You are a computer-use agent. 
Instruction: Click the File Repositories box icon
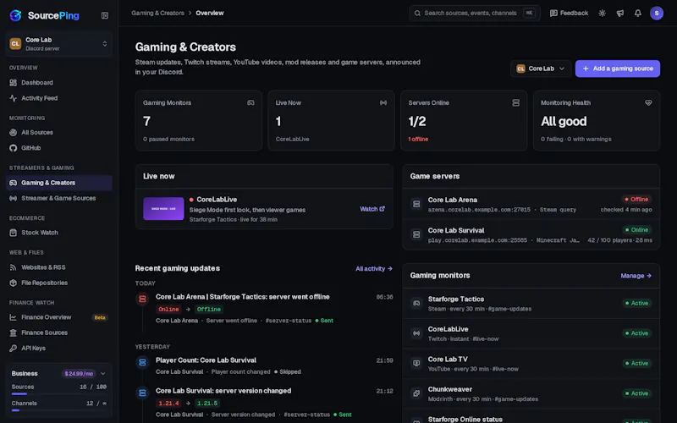click(x=13, y=283)
